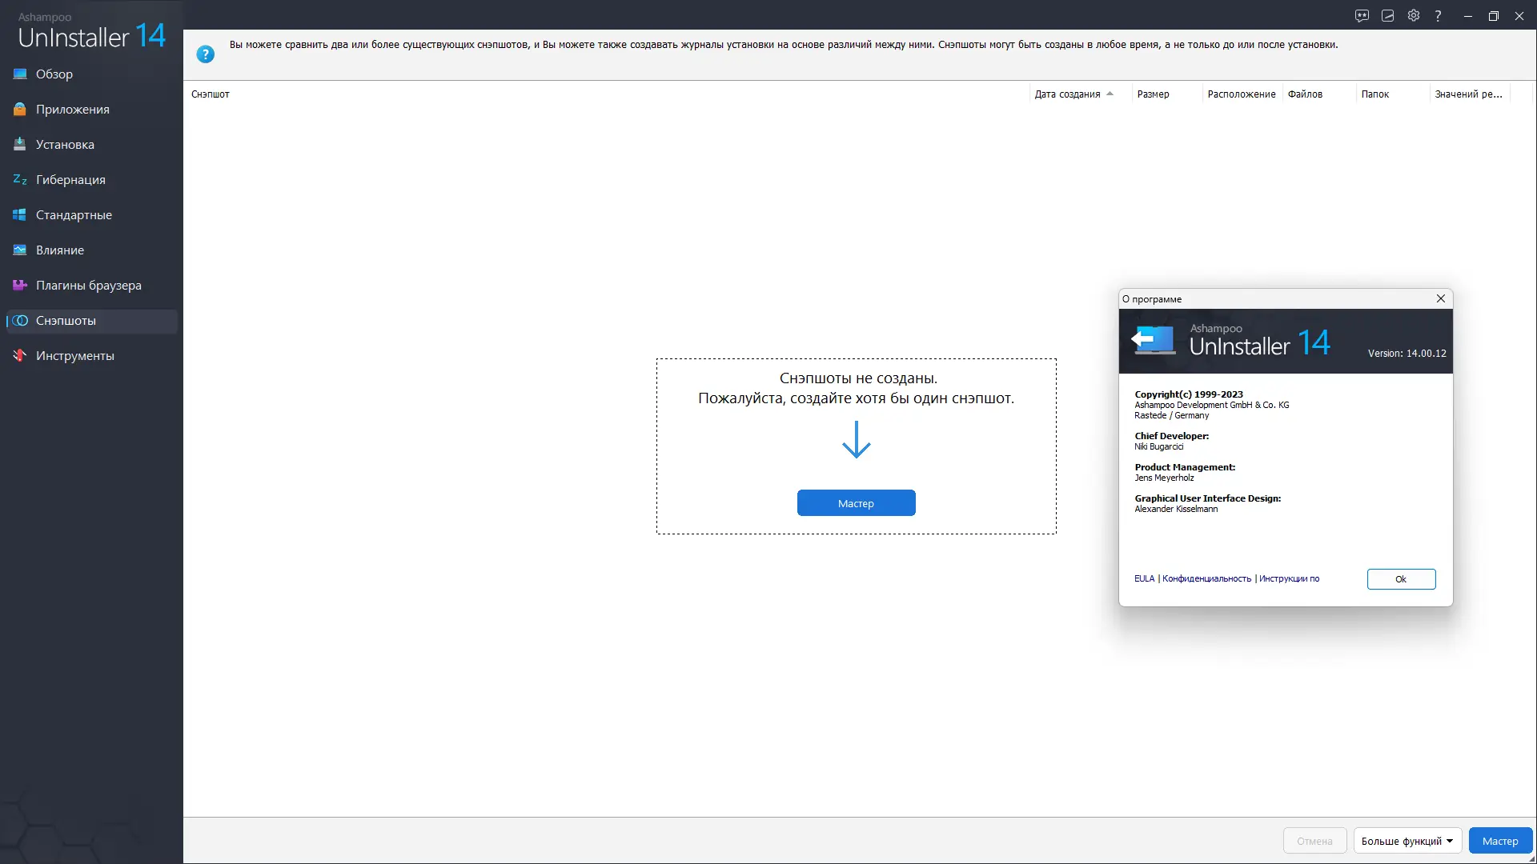Viewport: 1537px width, 864px height.
Task: Close the О программе dialog
Action: (1441, 298)
